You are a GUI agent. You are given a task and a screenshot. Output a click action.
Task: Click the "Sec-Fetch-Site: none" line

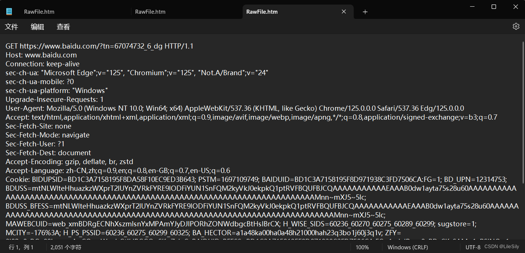tap(38, 126)
